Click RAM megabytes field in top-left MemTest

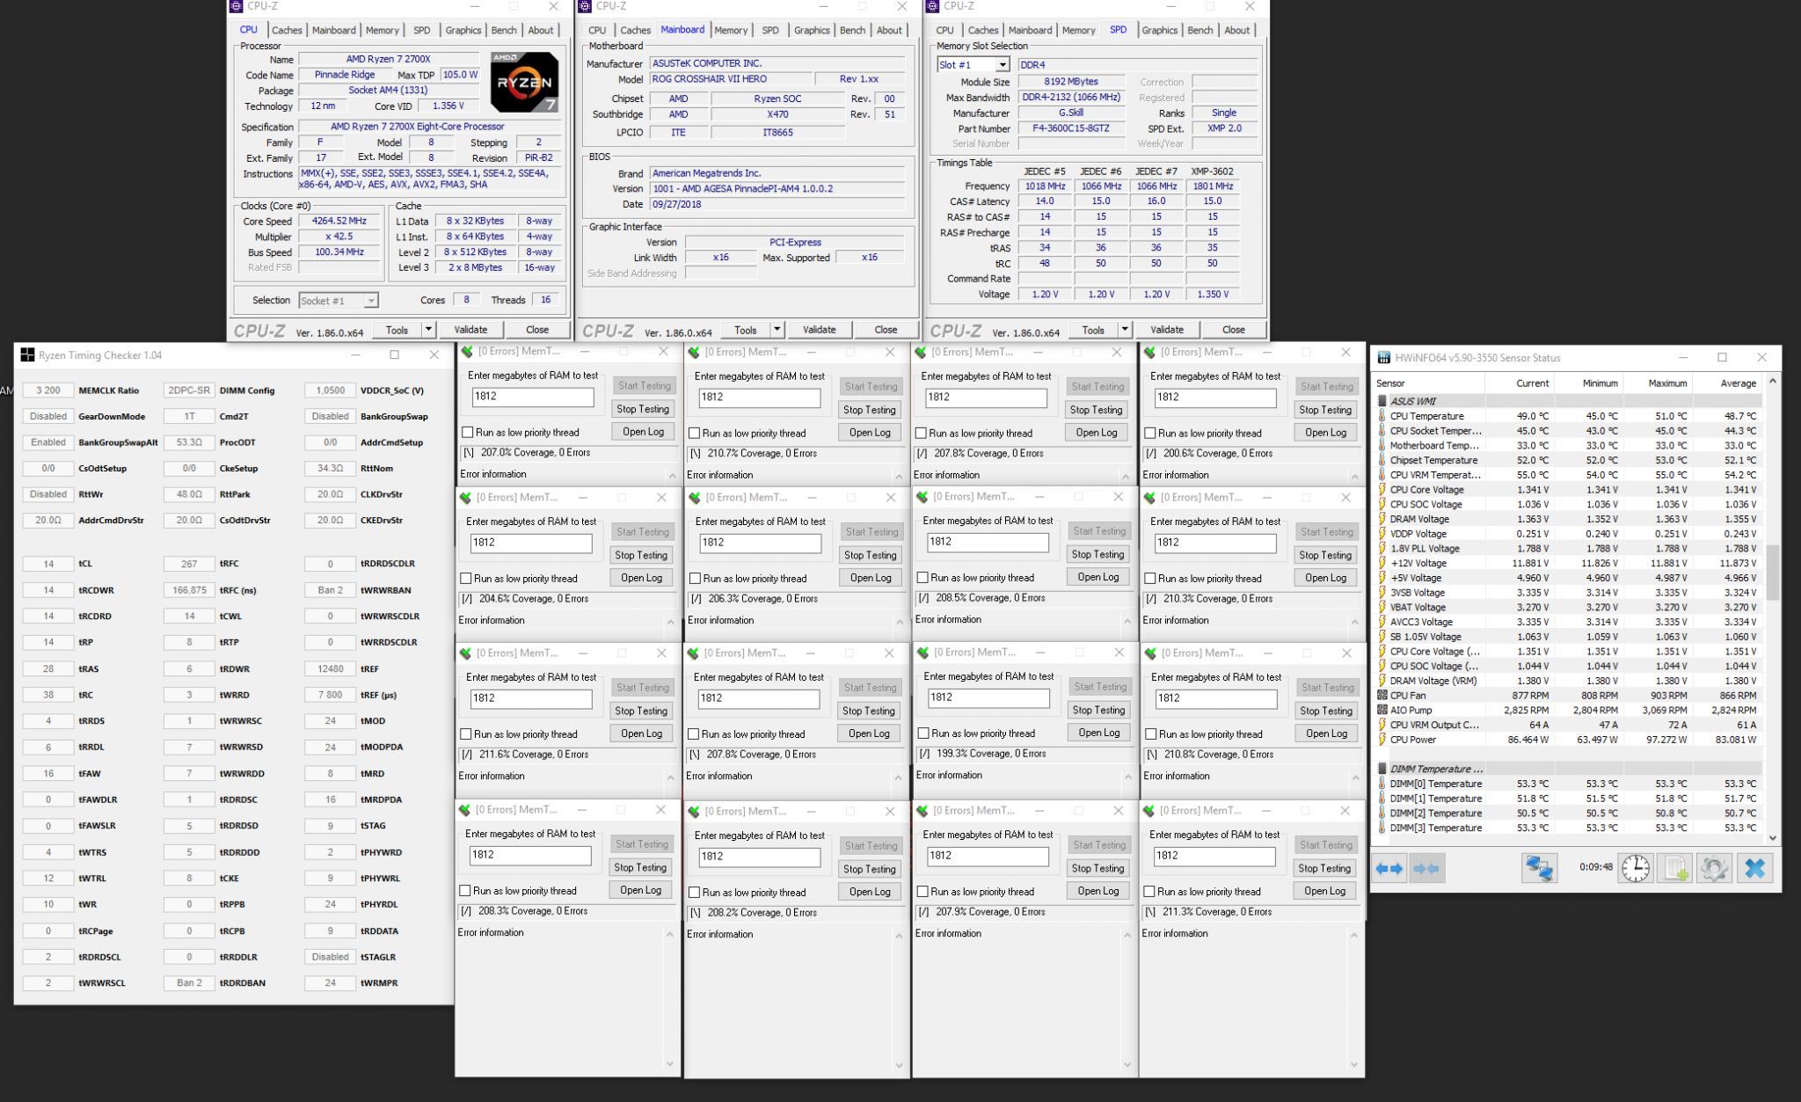[533, 397]
